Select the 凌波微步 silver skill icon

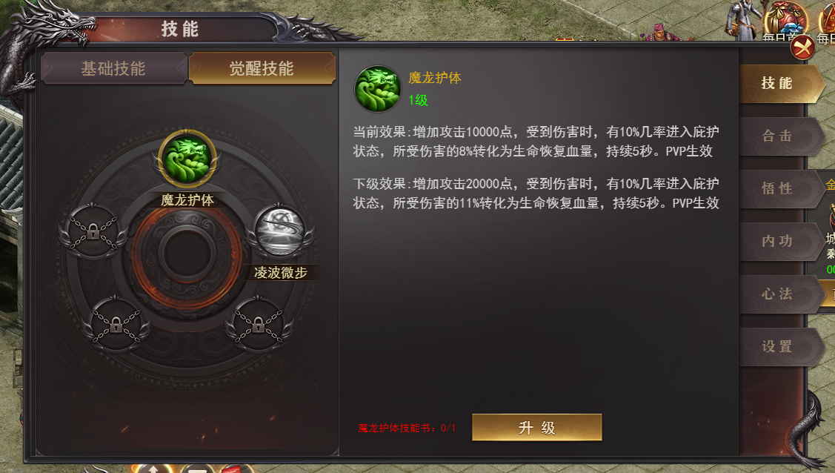tap(280, 232)
